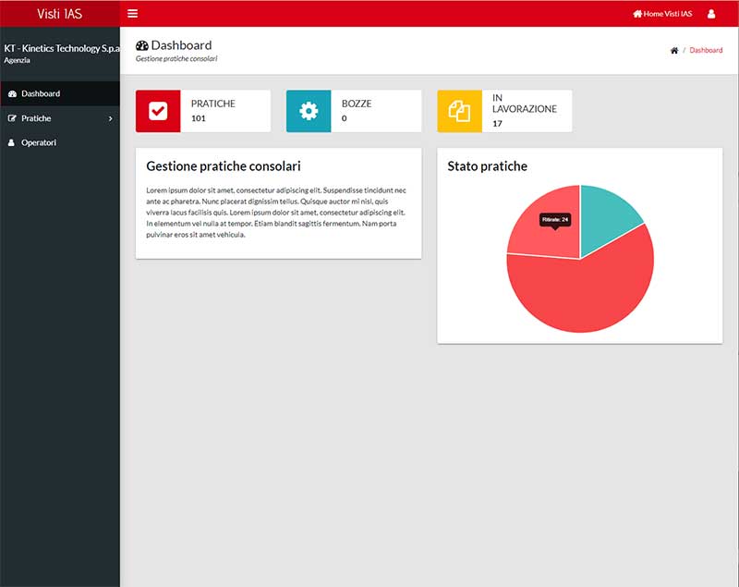Click KT - Kinetics Technology S.p.a text
This screenshot has height=587, width=739.
click(x=62, y=48)
